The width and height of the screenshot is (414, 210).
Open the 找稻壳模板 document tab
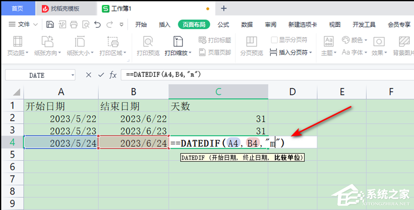pyautogui.click(x=65, y=8)
